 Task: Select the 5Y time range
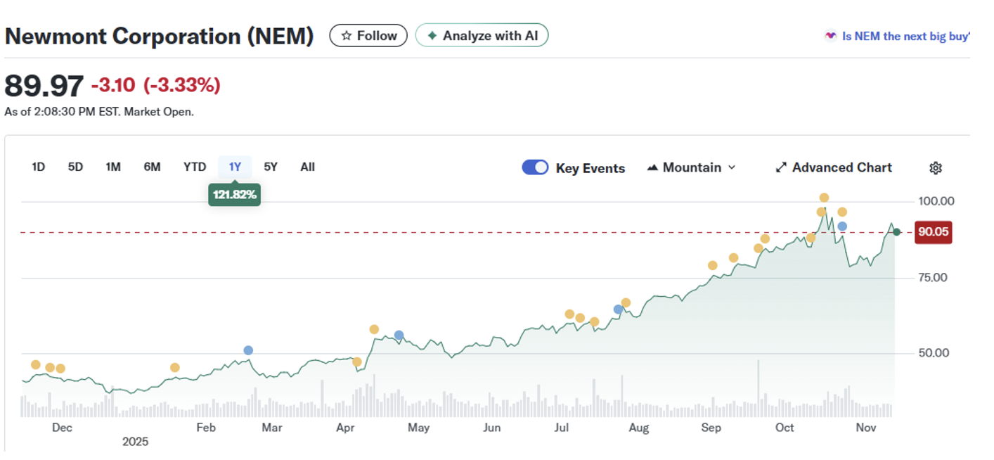tap(271, 167)
